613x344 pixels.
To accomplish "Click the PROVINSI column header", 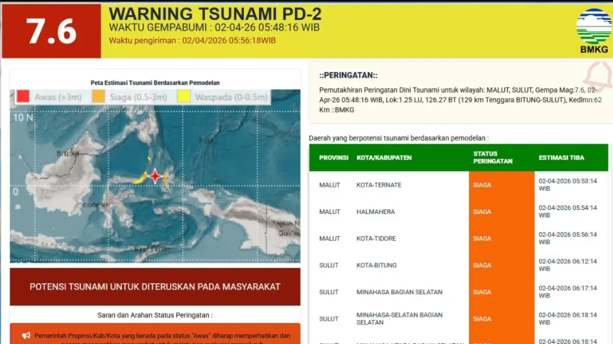I will (x=334, y=158).
